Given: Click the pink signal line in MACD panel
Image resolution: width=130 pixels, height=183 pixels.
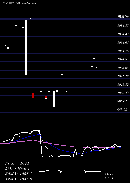Looking at the screenshot, I should point(71,170).
